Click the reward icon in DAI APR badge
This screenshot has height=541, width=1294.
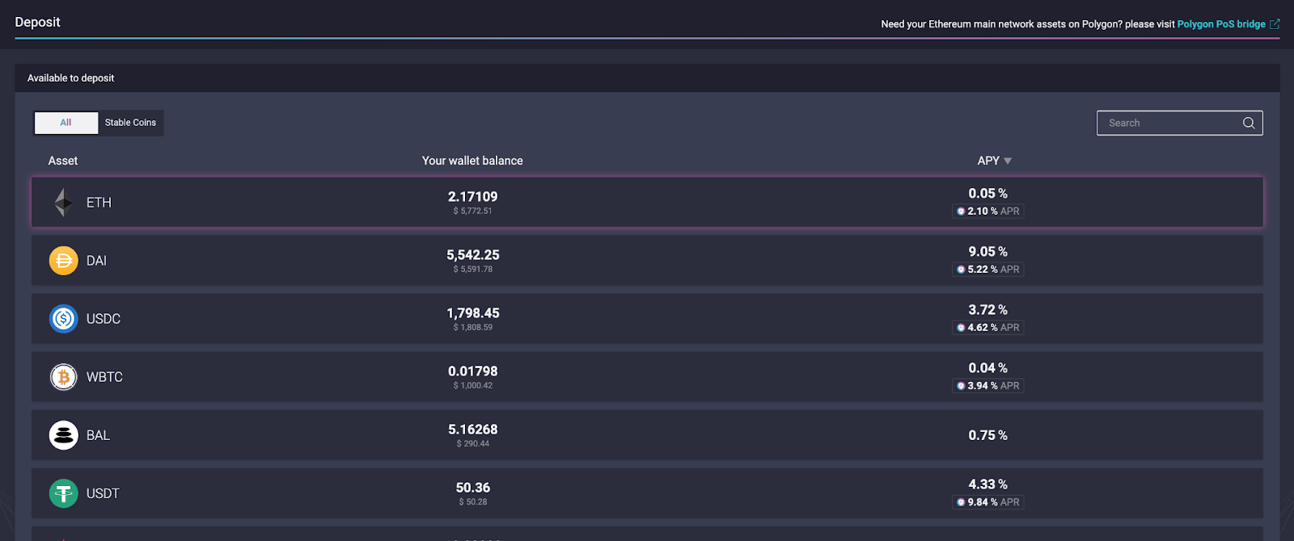tap(961, 270)
